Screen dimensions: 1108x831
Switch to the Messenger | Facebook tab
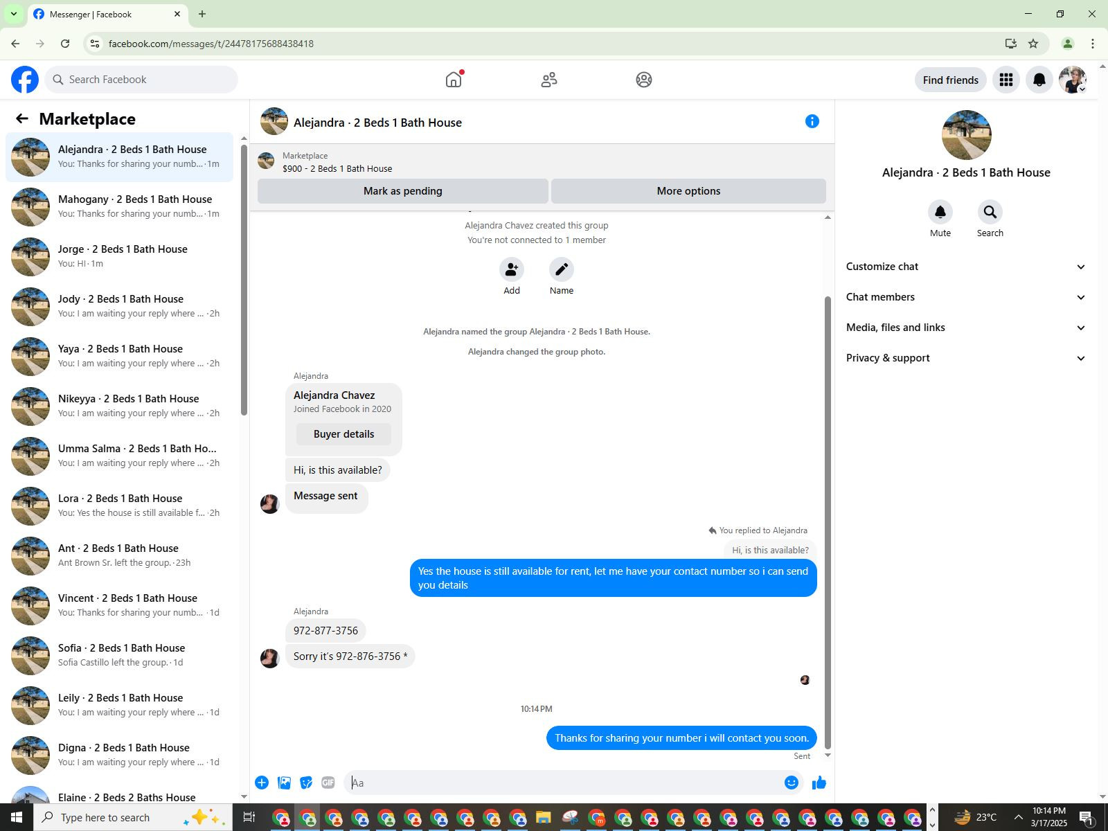[x=107, y=14]
